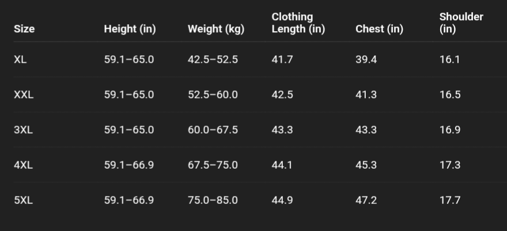Click the XL weight value 42.5–52.5

click(x=213, y=59)
